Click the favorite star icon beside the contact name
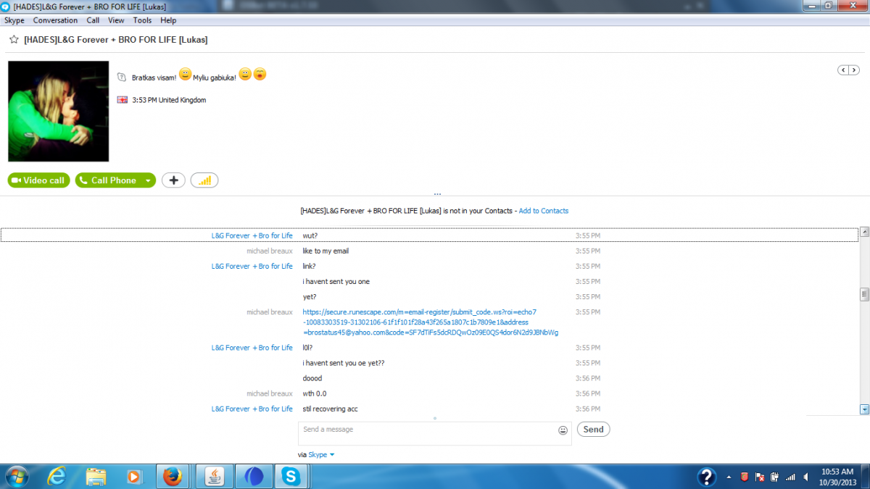Viewport: 870px width, 489px height. click(x=14, y=40)
